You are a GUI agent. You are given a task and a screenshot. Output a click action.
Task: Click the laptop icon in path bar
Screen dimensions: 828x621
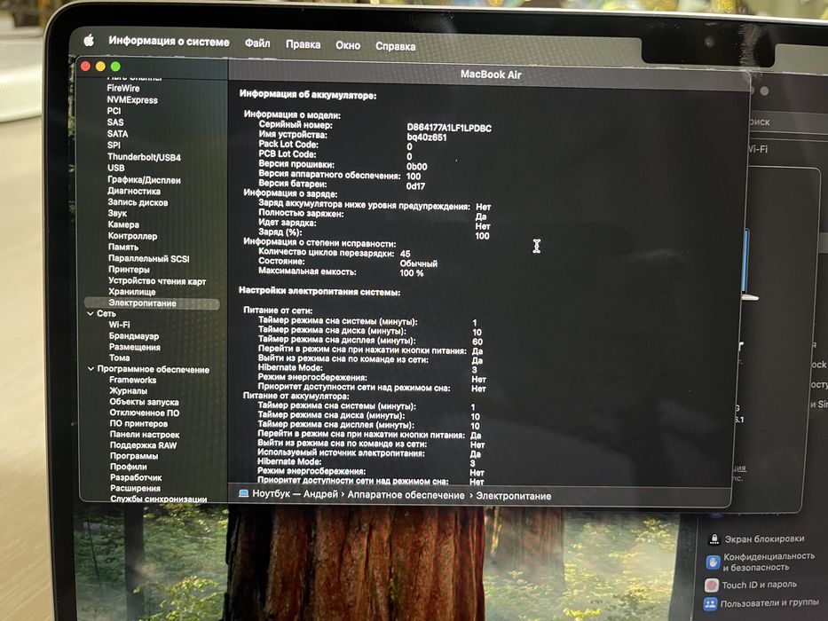click(x=243, y=493)
